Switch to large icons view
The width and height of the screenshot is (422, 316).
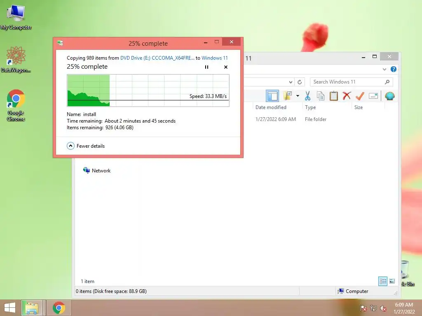392,281
